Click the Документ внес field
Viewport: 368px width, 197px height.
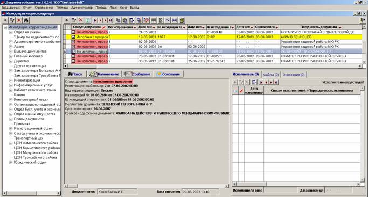pyautogui.click(x=117, y=192)
